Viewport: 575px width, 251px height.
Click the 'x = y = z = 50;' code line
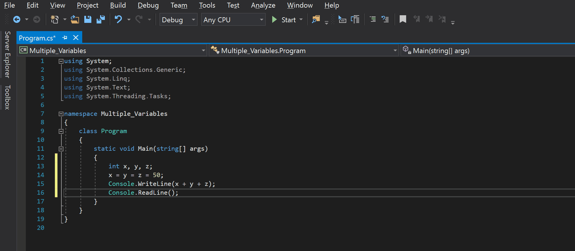pyautogui.click(x=136, y=175)
